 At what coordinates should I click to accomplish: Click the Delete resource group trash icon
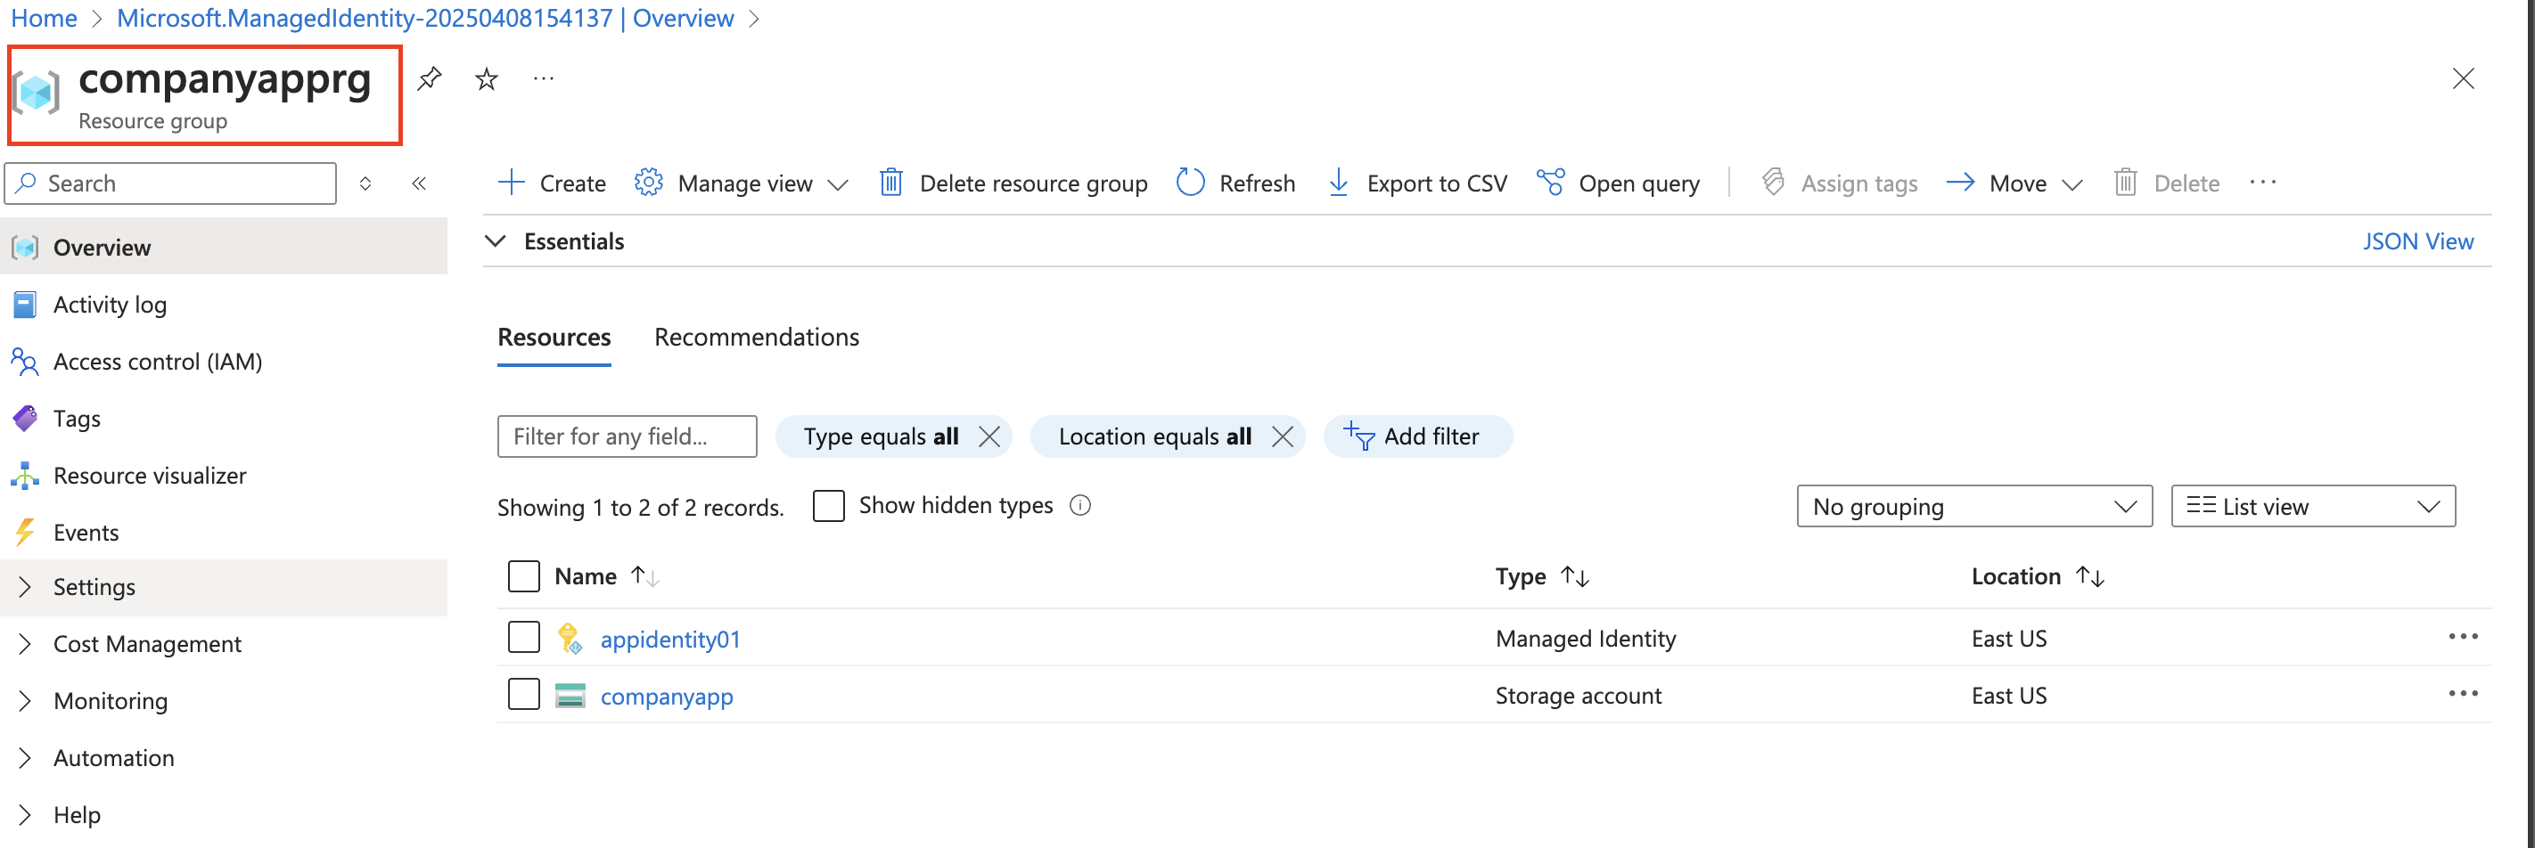890,182
